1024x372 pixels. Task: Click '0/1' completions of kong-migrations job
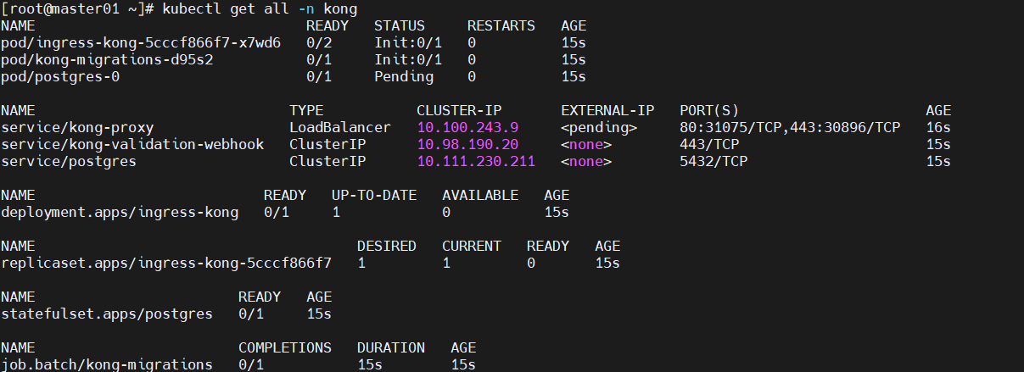[x=251, y=364]
